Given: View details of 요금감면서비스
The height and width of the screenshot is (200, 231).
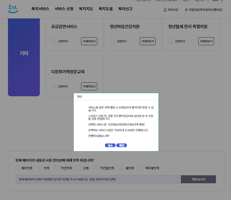Looking at the screenshot, I should [89, 41].
